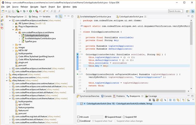Click the Quick Access field
This screenshot has height=125, width=196.
[x=175, y=11]
